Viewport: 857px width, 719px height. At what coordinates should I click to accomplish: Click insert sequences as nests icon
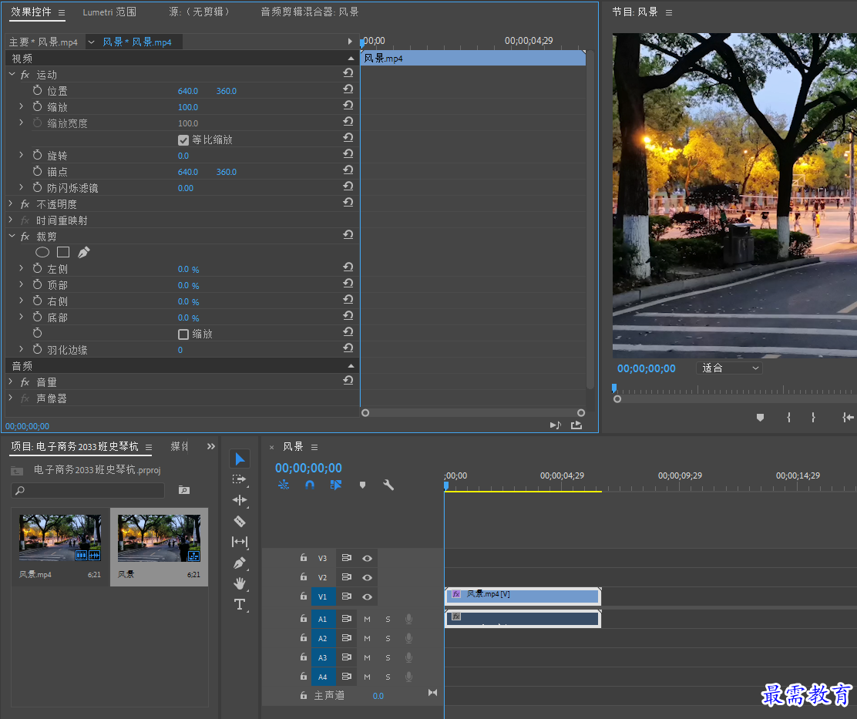pos(284,485)
